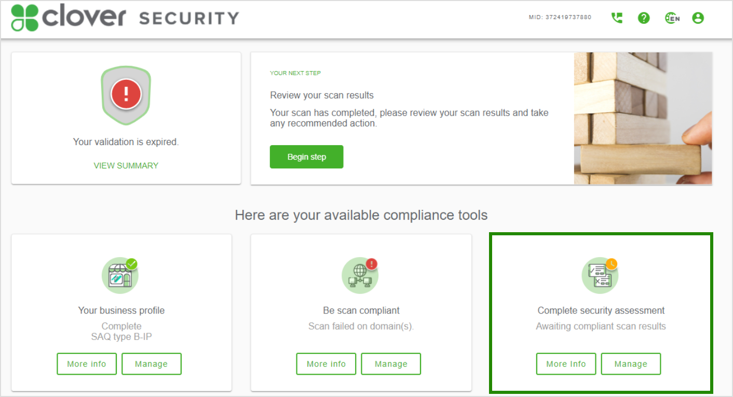The height and width of the screenshot is (397, 733).
Task: Click the 'YOUR NEXT STEP' label
Action: 295,73
